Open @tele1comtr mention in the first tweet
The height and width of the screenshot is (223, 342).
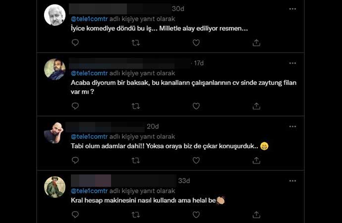point(89,19)
